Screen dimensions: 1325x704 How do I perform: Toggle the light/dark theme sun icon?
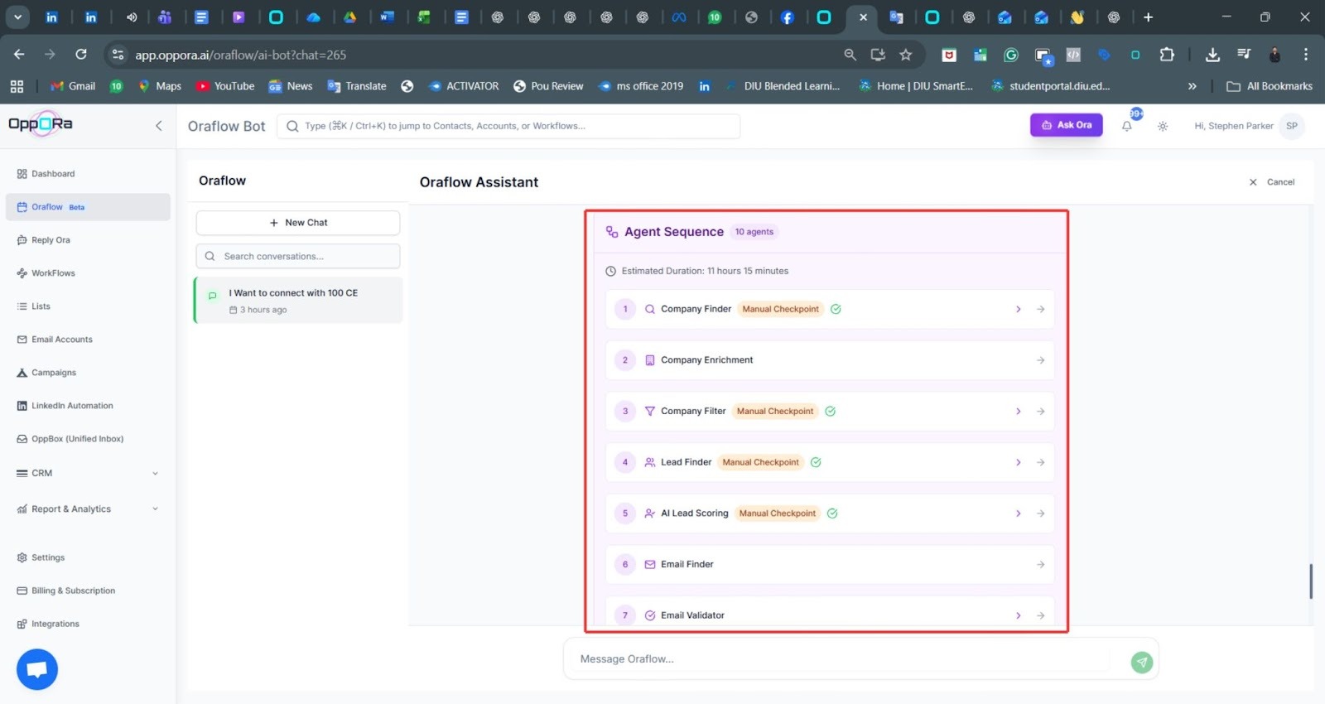[1163, 127]
